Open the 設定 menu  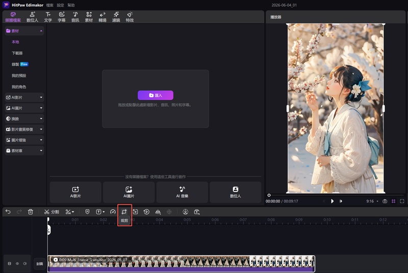60,5
